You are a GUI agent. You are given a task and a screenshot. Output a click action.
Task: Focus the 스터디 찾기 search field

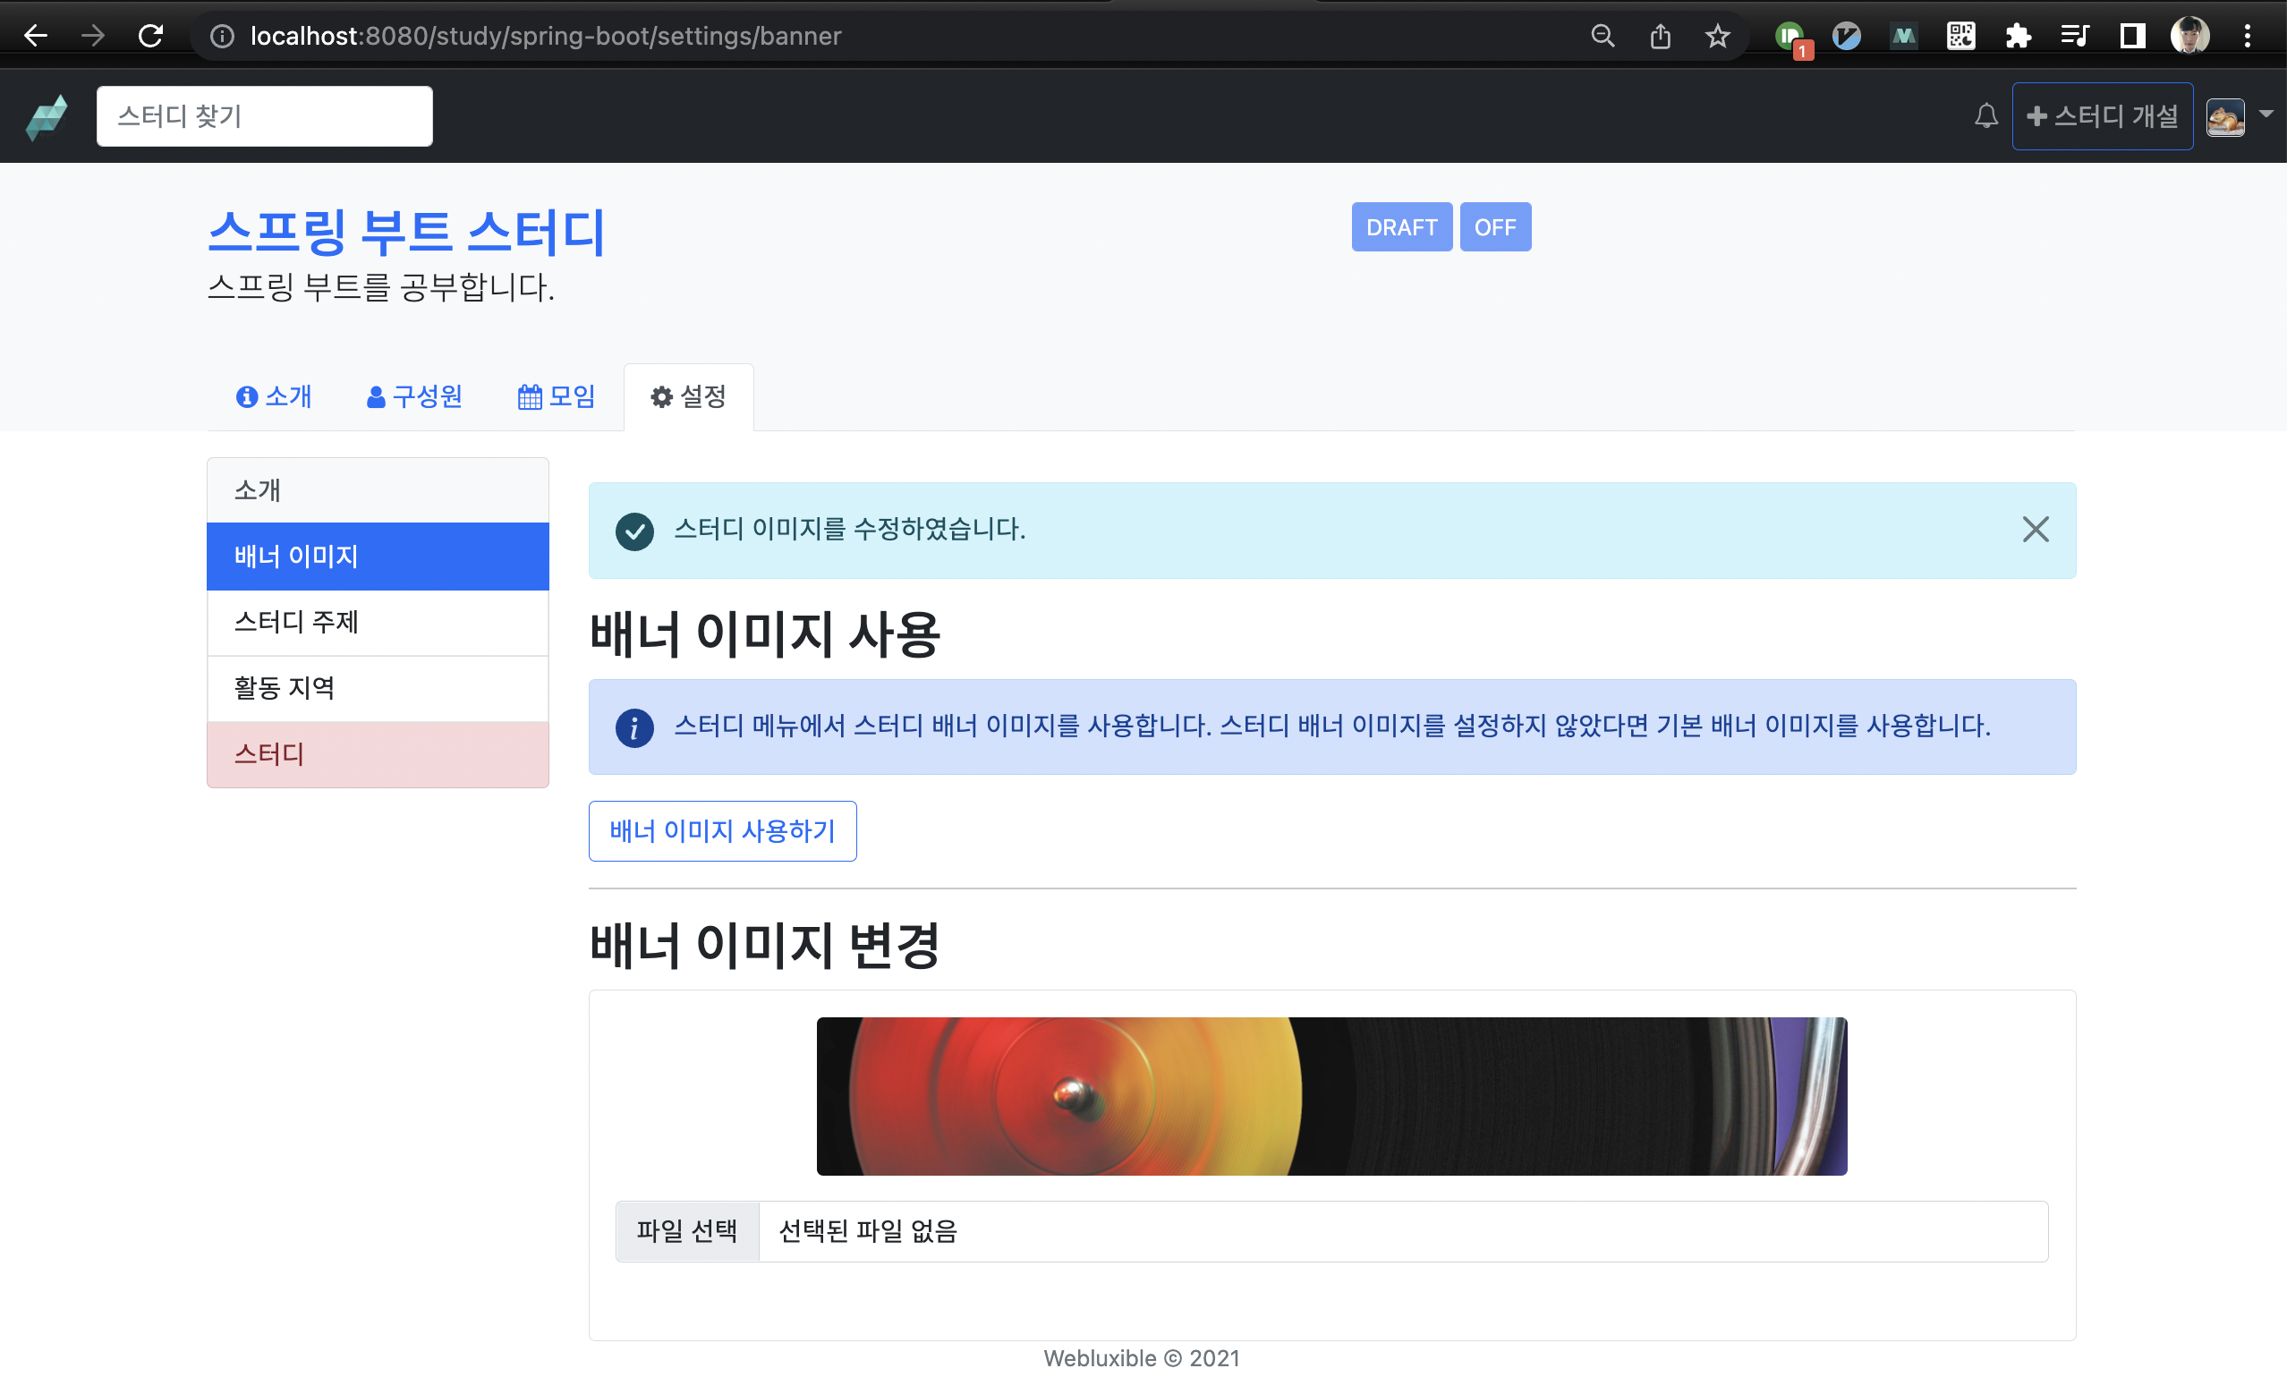[x=265, y=116]
